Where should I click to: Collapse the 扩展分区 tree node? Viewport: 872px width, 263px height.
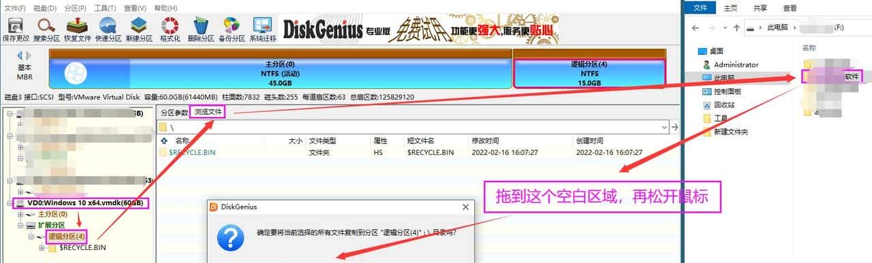[x=20, y=225]
